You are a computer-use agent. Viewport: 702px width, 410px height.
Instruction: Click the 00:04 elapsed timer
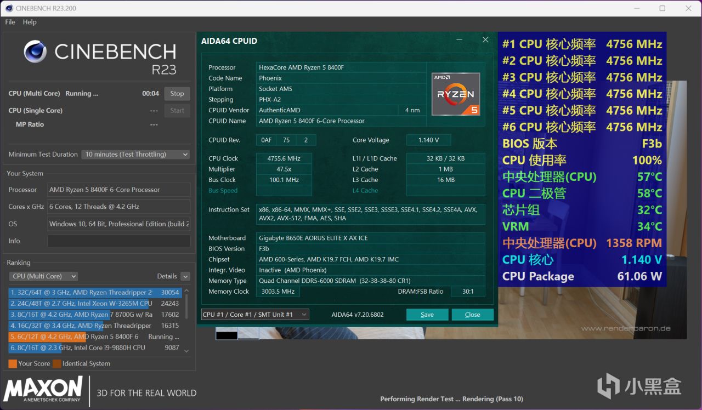point(150,94)
